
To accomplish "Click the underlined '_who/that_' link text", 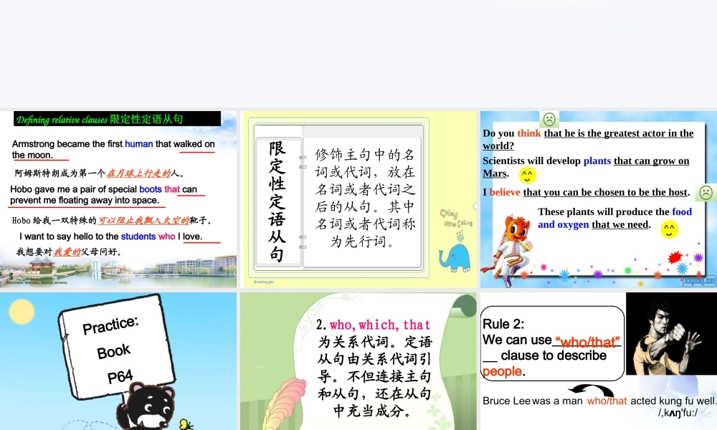I will tap(588, 343).
